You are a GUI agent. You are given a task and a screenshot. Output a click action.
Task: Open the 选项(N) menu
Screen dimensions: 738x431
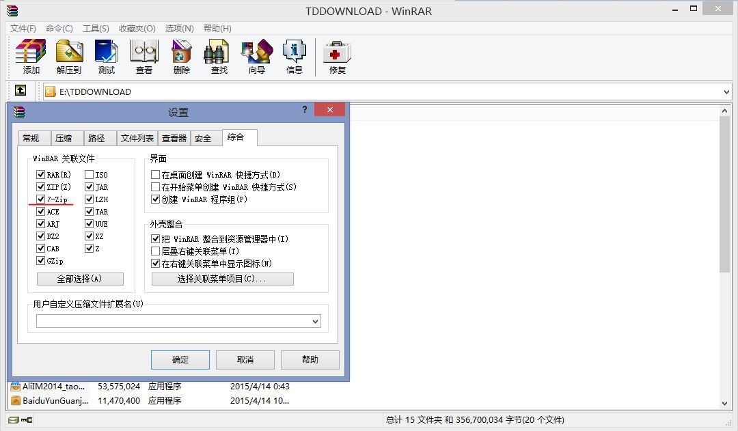click(x=179, y=28)
